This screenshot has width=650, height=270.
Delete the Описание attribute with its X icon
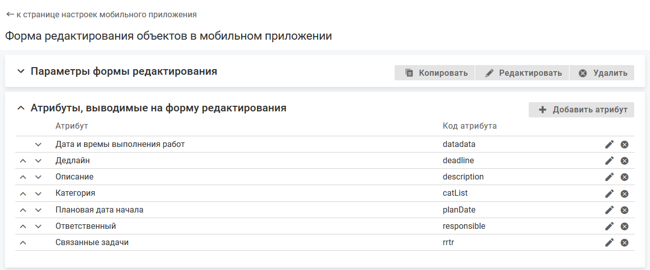pos(625,177)
